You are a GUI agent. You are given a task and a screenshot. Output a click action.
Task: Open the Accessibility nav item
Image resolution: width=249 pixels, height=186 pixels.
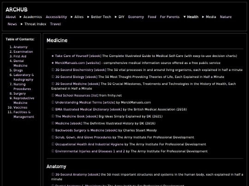(56, 17)
